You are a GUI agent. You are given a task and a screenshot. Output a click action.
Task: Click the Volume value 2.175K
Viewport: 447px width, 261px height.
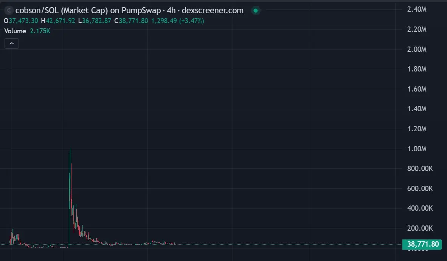pos(40,31)
